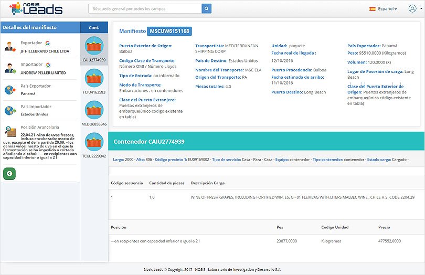Click the Contenedor CAIU2774939 teal header
This screenshot has width=425, height=275.
coord(266,141)
